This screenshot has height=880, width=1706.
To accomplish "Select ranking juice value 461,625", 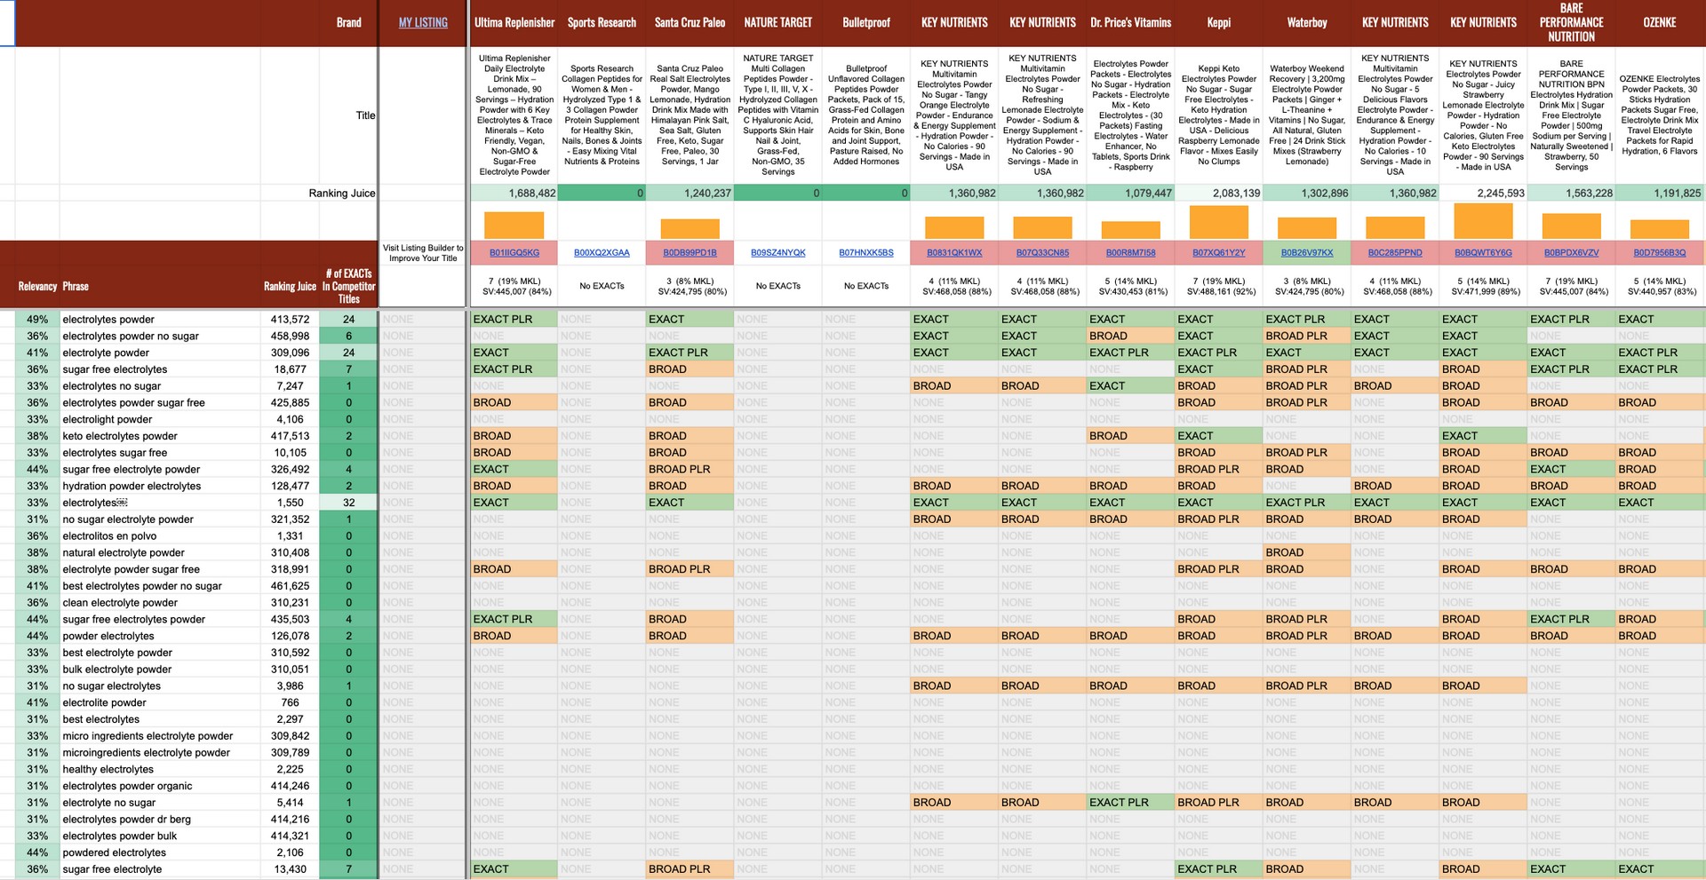I will click(x=291, y=586).
